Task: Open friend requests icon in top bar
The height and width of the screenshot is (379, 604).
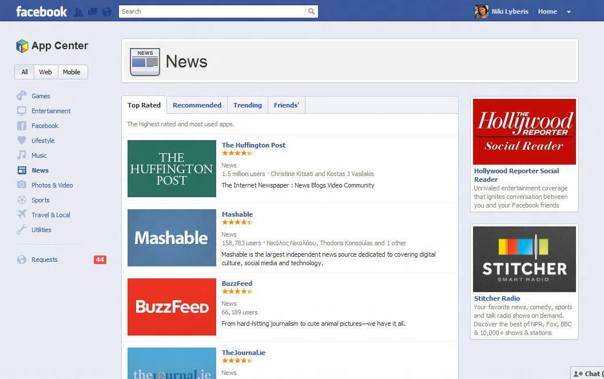Action: tap(78, 12)
